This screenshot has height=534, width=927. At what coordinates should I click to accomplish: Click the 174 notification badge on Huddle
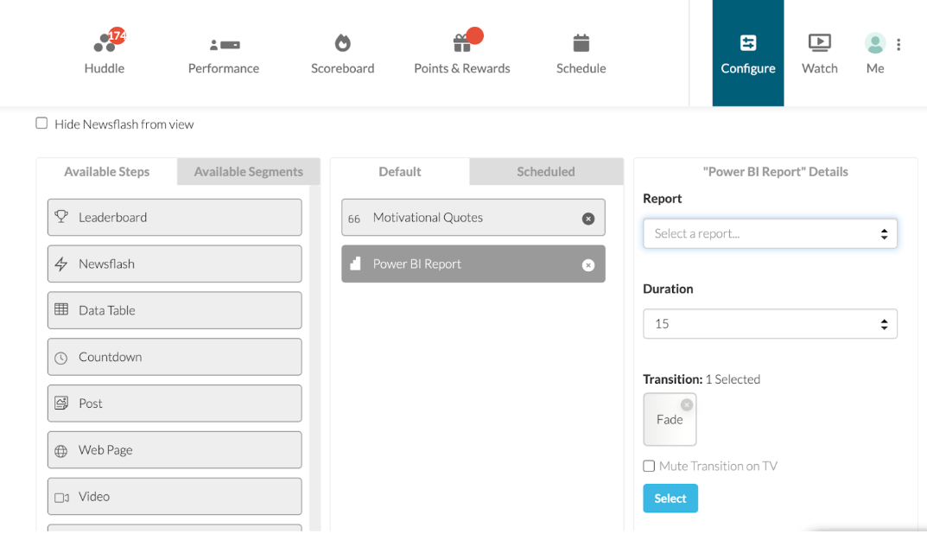click(x=117, y=35)
